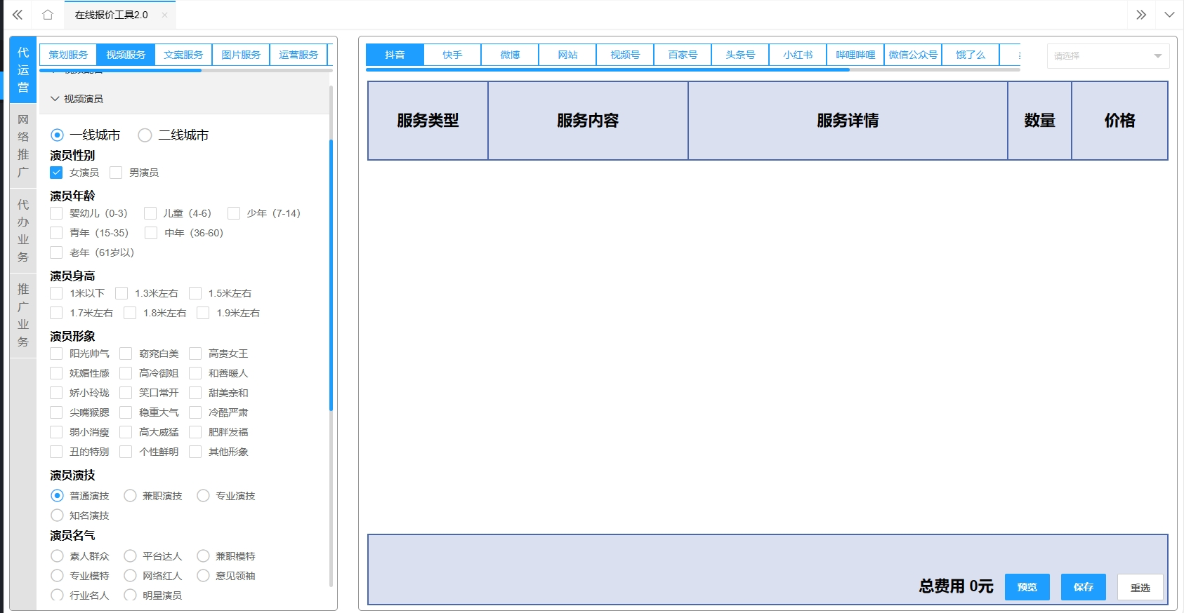Open the top-right chevron down menu
The width and height of the screenshot is (1184, 613).
point(1169,15)
